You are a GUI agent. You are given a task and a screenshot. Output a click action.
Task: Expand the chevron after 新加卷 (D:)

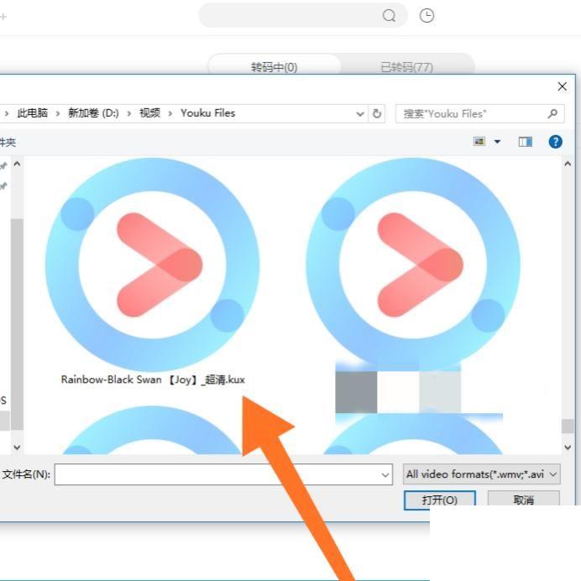point(129,113)
